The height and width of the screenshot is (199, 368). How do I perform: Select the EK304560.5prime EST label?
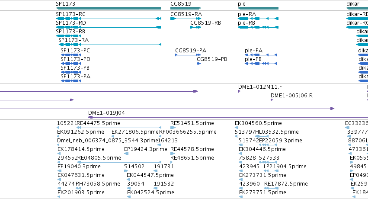[259, 123]
